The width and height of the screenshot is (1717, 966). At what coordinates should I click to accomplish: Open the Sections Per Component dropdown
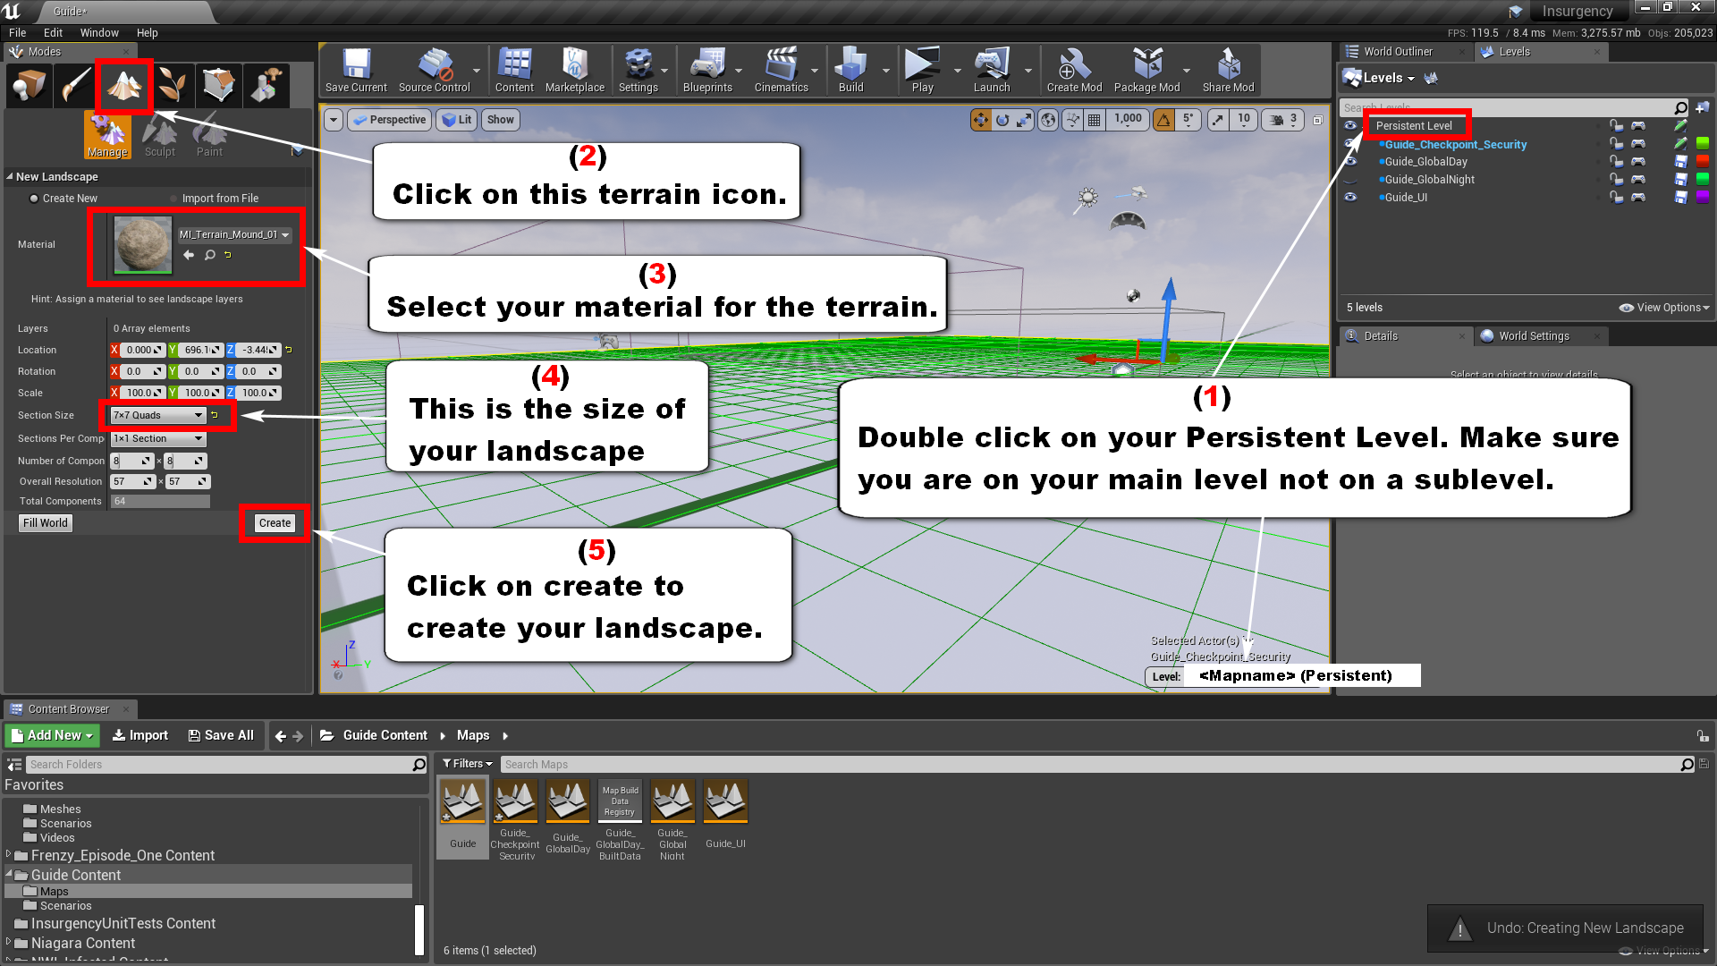click(158, 439)
